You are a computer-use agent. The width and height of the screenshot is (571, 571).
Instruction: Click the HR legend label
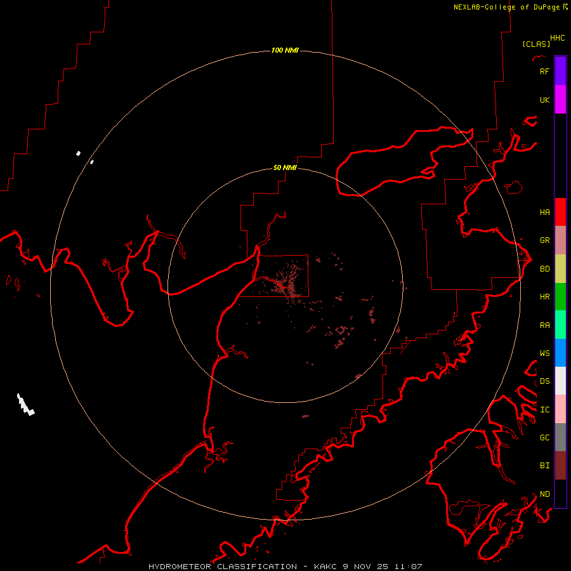point(544,296)
